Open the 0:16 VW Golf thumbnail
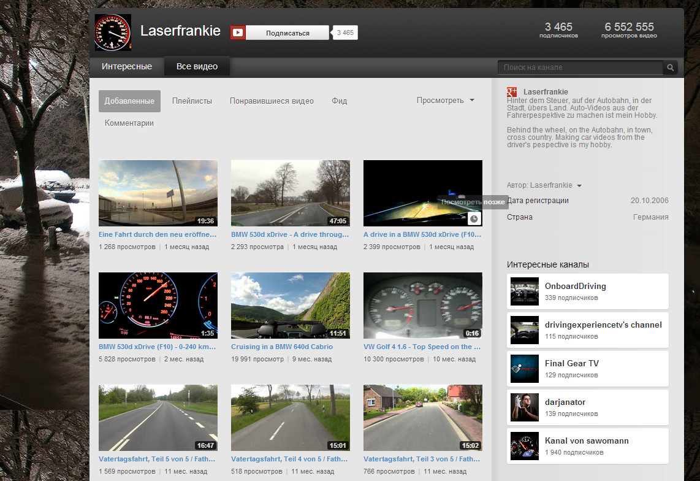Image resolution: width=700 pixels, height=481 pixels. tap(423, 306)
